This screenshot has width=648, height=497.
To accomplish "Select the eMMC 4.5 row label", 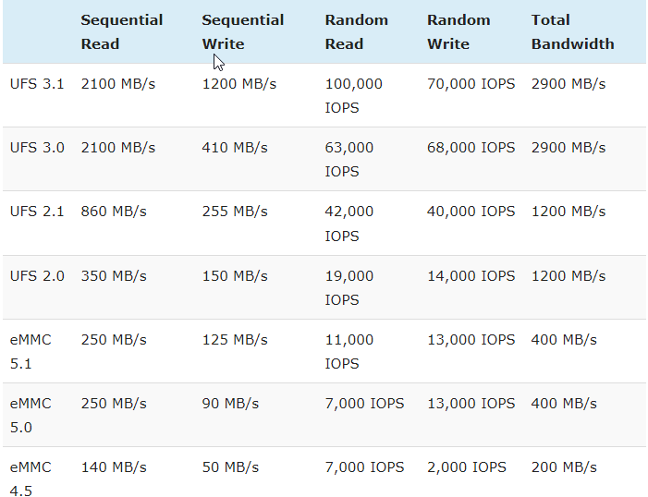I will 31,479.
